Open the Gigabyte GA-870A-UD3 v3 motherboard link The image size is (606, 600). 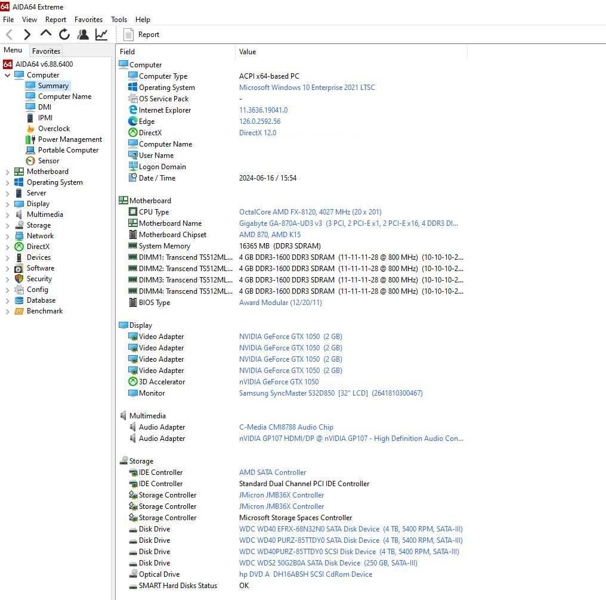tap(348, 223)
